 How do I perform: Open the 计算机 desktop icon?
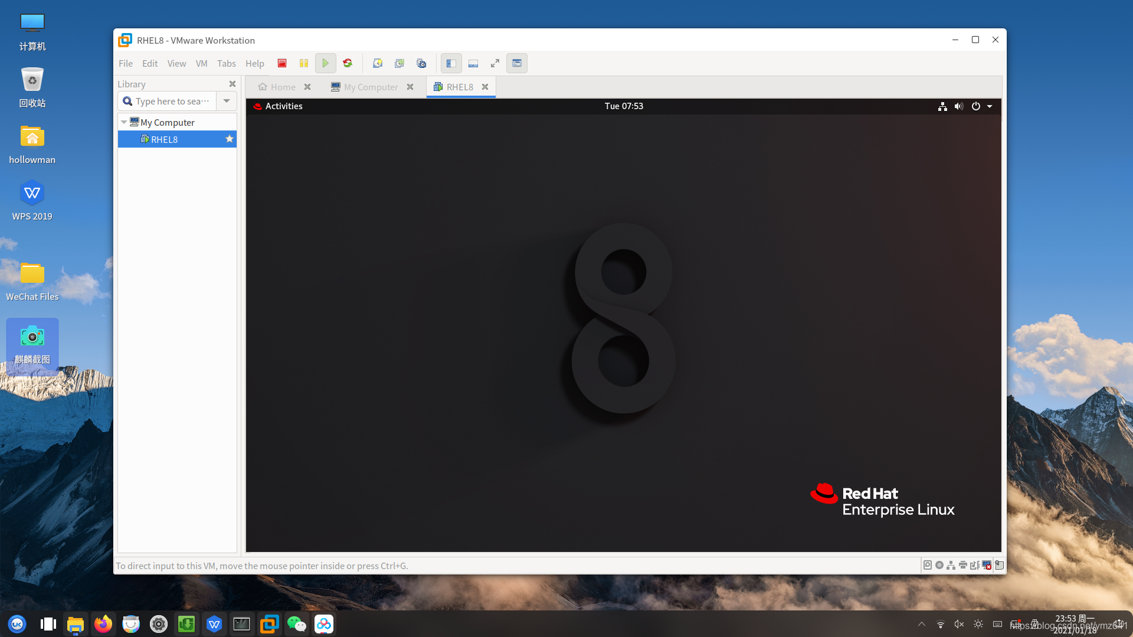pos(32,32)
